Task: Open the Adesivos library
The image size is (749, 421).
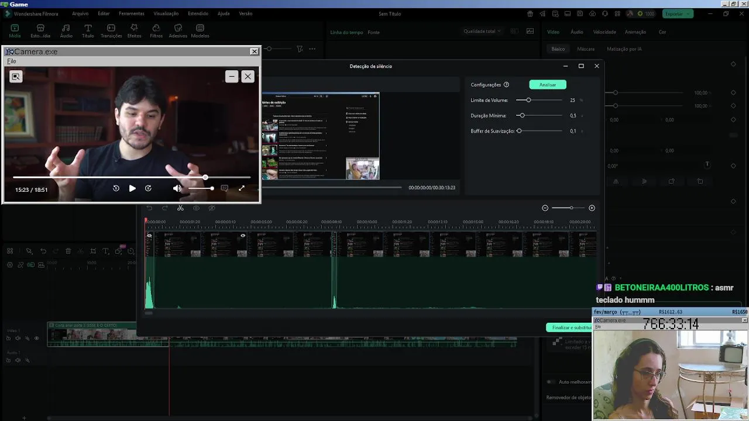Action: 178,31
